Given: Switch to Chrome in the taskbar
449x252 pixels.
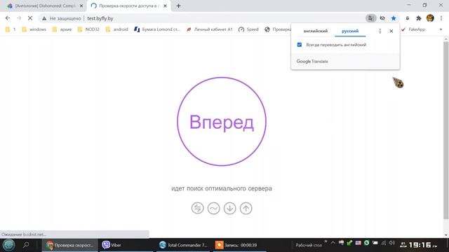Looking at the screenshot, I should (x=70, y=245).
